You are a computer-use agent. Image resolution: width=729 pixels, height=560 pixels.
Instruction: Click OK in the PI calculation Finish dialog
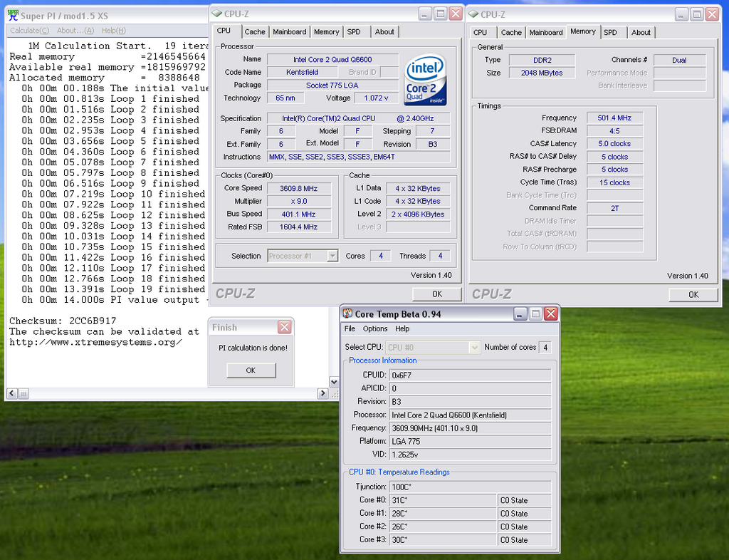tap(251, 370)
